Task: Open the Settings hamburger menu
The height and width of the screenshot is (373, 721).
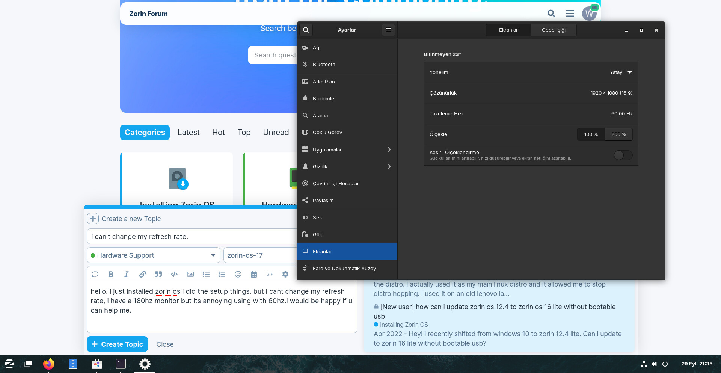Action: 388,30
